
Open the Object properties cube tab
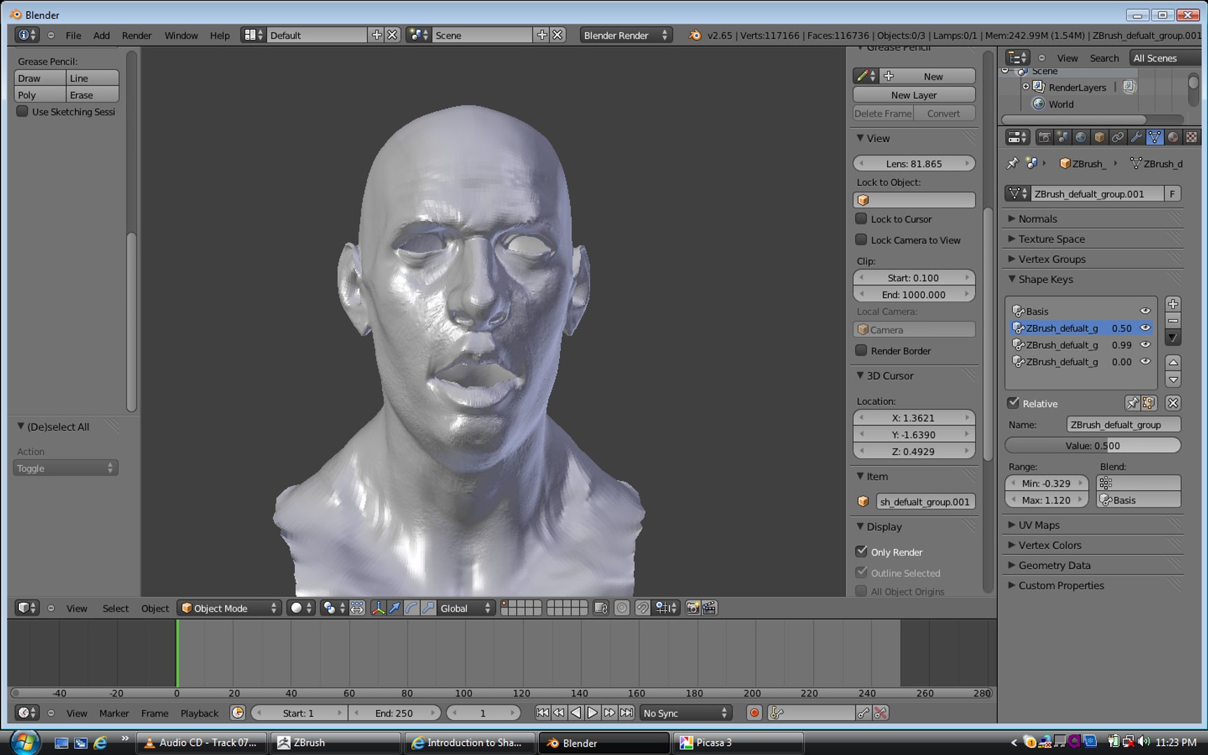[x=1099, y=138]
